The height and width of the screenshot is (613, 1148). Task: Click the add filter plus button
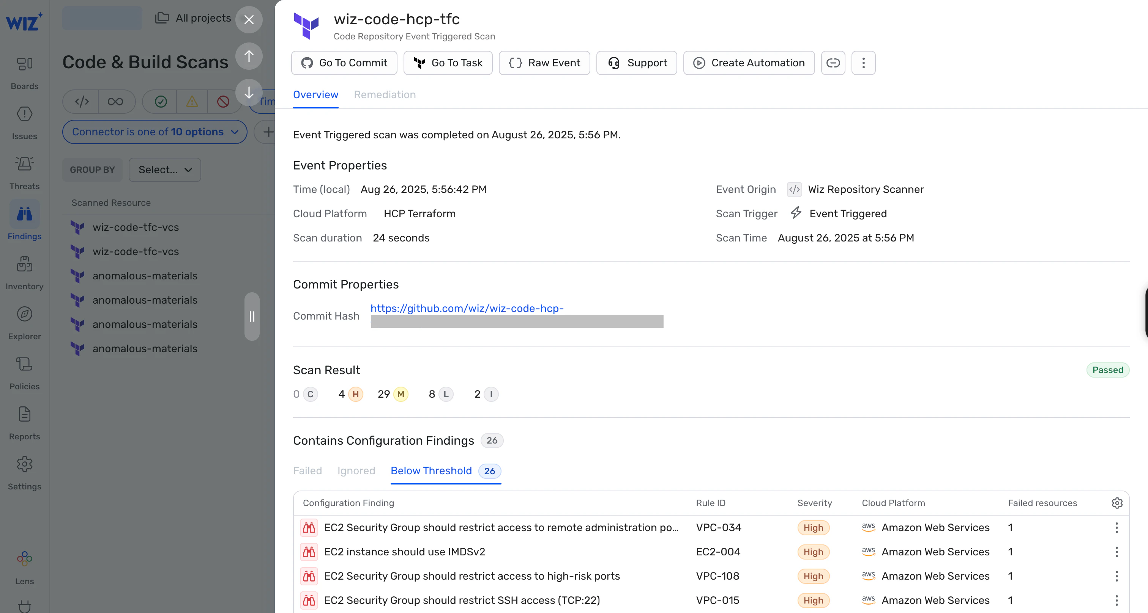point(267,132)
